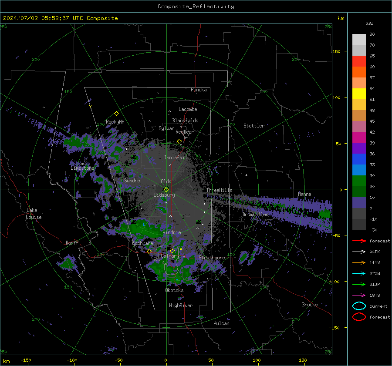Click the orange 111V arrow icon

click(x=359, y=262)
